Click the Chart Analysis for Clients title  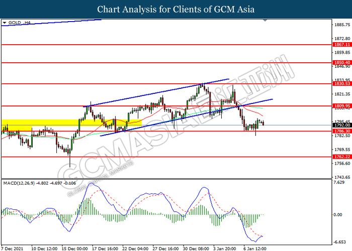coord(176,9)
